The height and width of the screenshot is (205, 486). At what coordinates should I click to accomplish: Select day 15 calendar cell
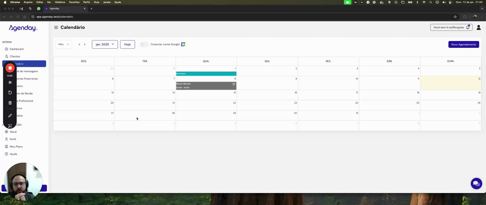206,95
